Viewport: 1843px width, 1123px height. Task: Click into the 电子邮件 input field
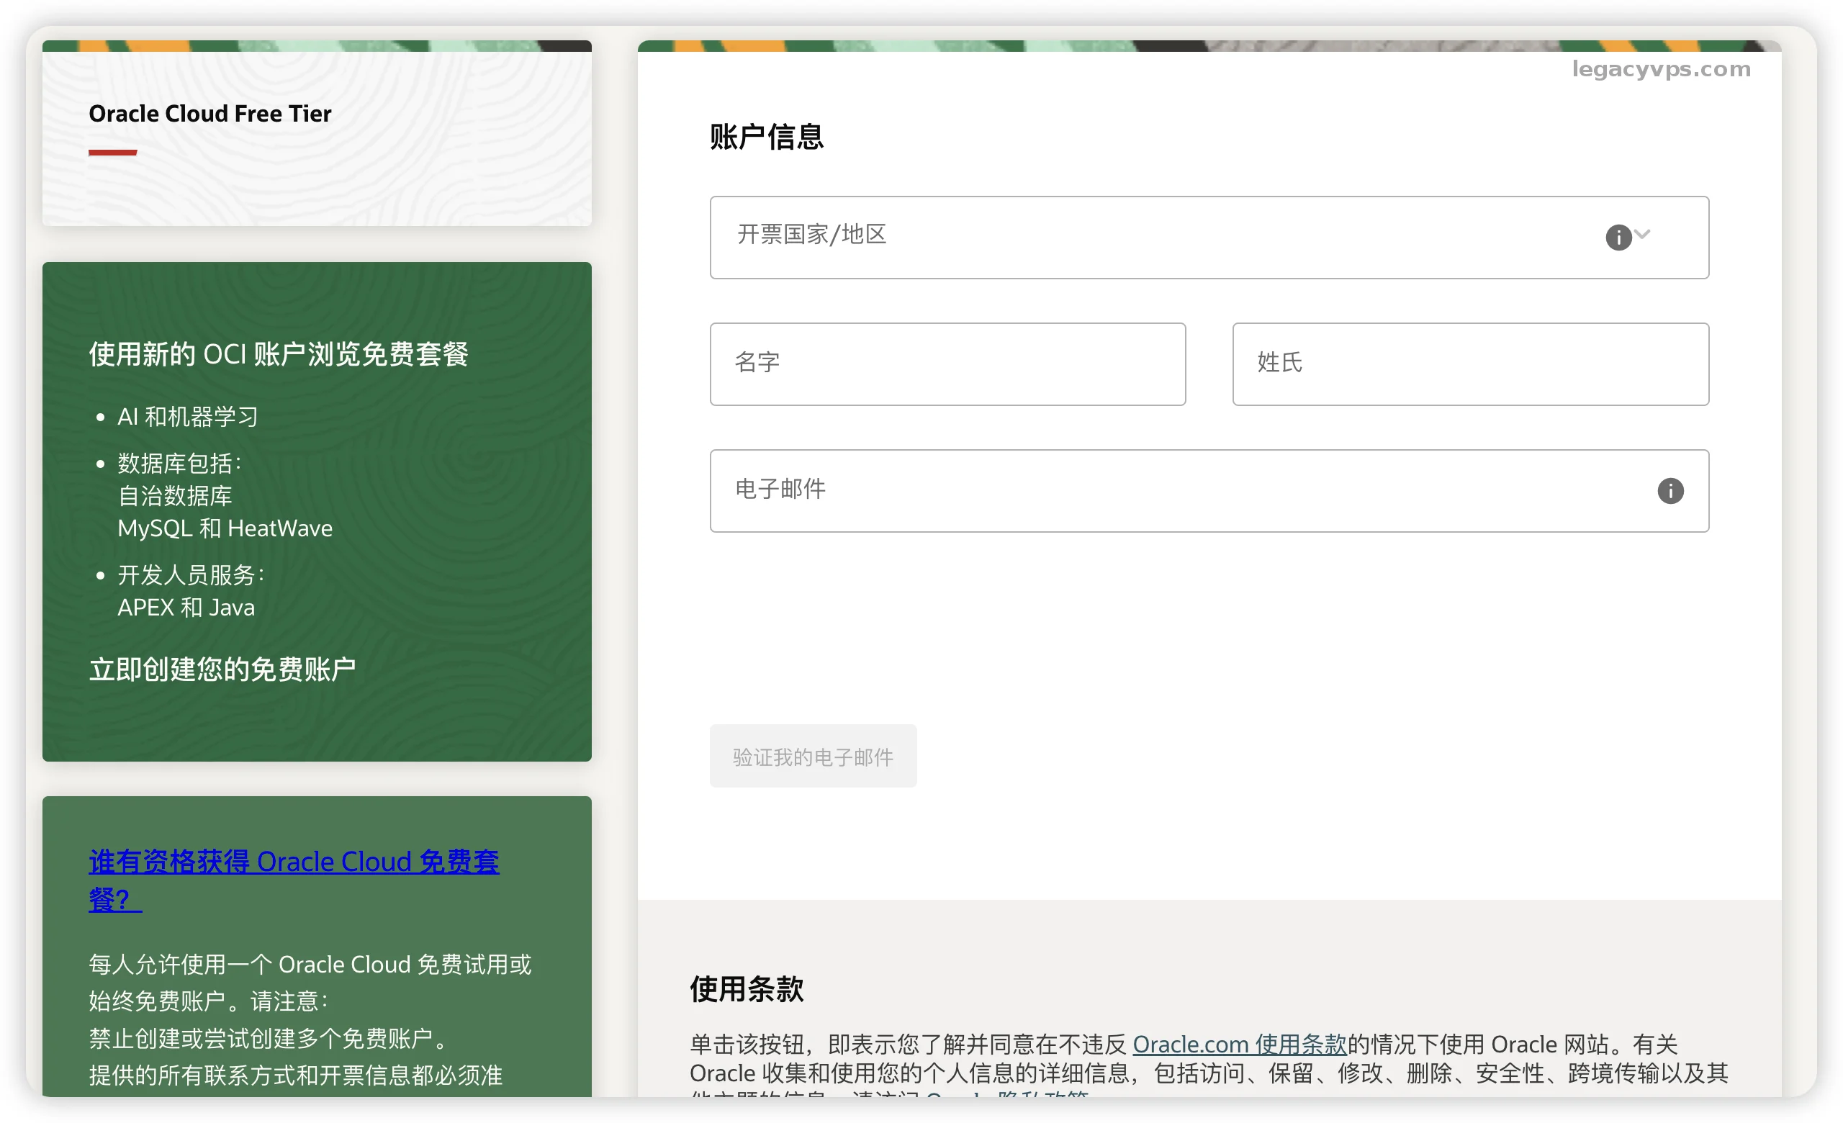click(1209, 491)
